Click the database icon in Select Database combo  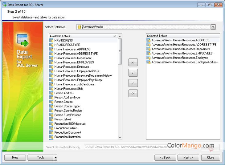pyautogui.click(x=79, y=27)
